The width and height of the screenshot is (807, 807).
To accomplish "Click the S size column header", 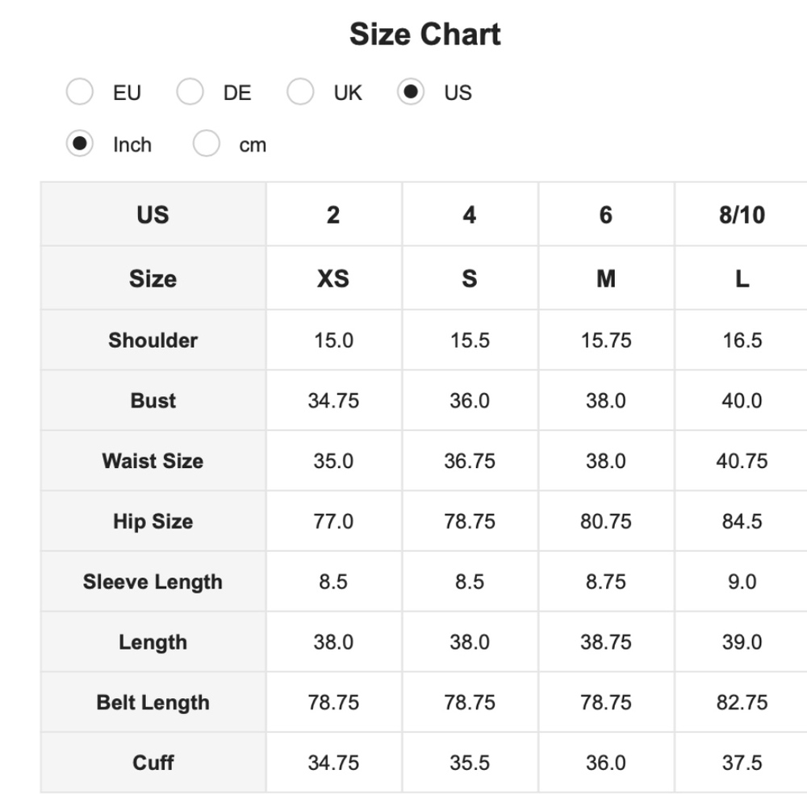I will pyautogui.click(x=470, y=278).
